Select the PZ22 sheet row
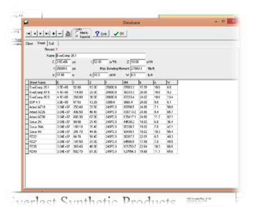Viewport: 256px width, 221px height. [101, 137]
